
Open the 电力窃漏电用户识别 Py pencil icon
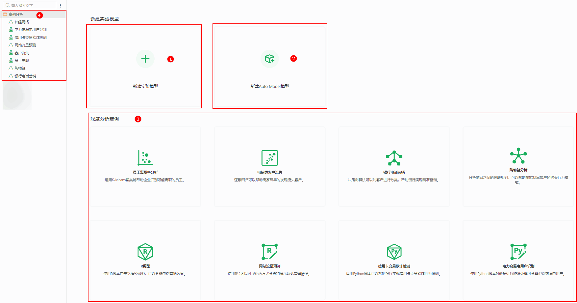518,252
